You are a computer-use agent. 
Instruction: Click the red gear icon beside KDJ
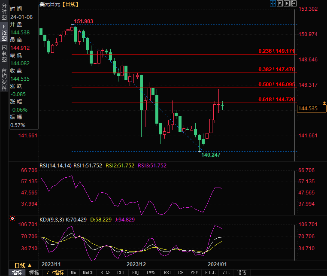click(x=12, y=219)
